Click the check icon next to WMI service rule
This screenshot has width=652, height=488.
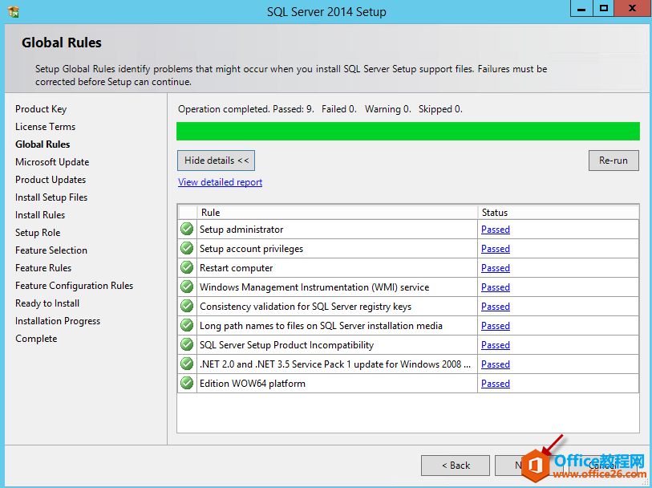[x=187, y=287]
